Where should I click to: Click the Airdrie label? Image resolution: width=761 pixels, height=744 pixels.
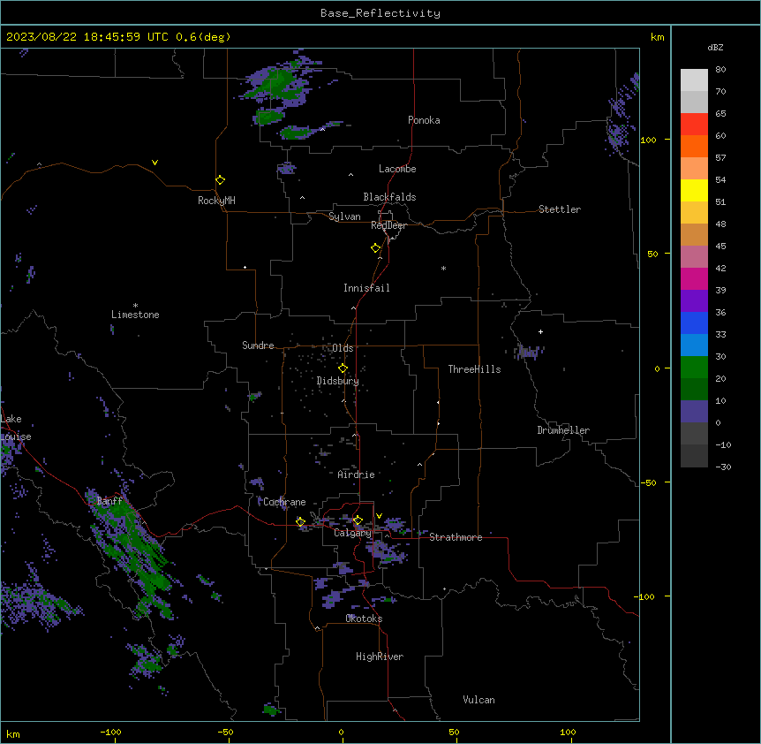tap(356, 474)
